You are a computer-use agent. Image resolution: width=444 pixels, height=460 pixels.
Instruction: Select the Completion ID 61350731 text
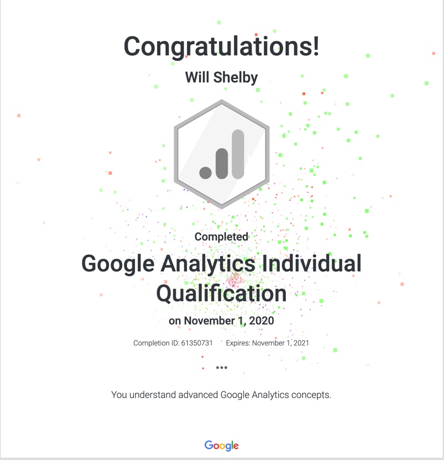pos(173,343)
